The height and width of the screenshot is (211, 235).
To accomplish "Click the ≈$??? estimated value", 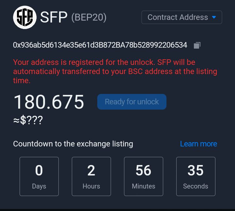I will (x=28, y=120).
